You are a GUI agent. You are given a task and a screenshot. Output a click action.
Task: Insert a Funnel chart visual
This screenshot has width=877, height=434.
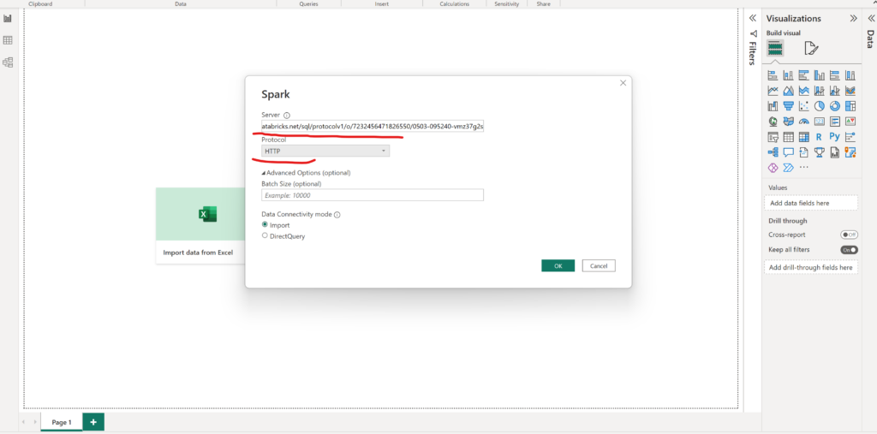tap(789, 105)
